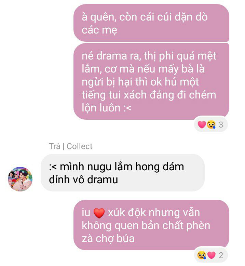
Task: Click the ':<' emoticon starting Trà's message
Action: point(53,167)
